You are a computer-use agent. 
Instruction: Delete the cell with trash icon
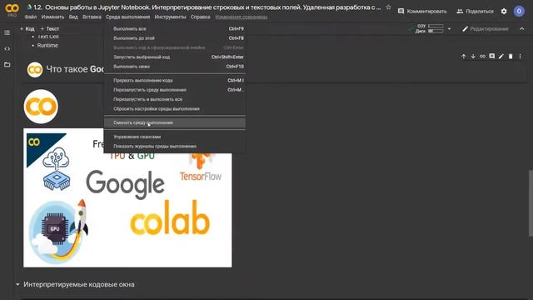[x=511, y=57]
